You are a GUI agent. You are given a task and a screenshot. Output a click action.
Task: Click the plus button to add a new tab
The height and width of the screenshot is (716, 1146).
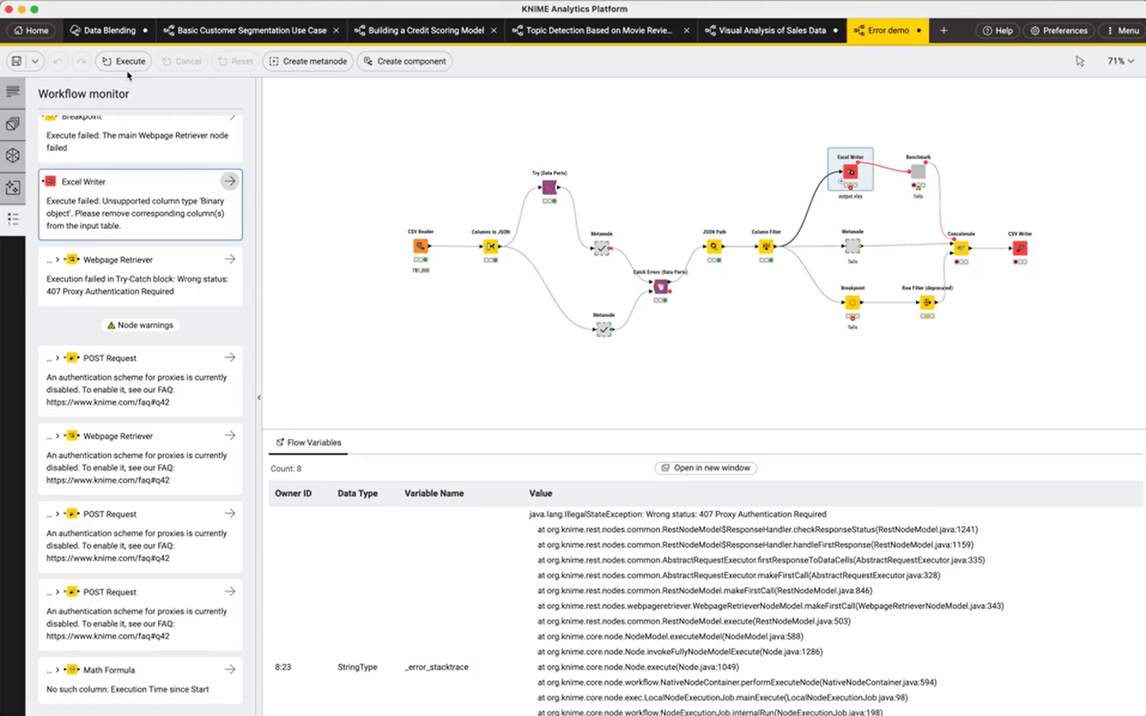tap(943, 30)
